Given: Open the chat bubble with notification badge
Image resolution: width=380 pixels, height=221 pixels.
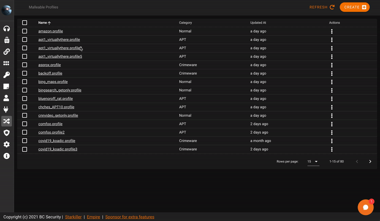Looking at the screenshot, I should pyautogui.click(x=365, y=207).
